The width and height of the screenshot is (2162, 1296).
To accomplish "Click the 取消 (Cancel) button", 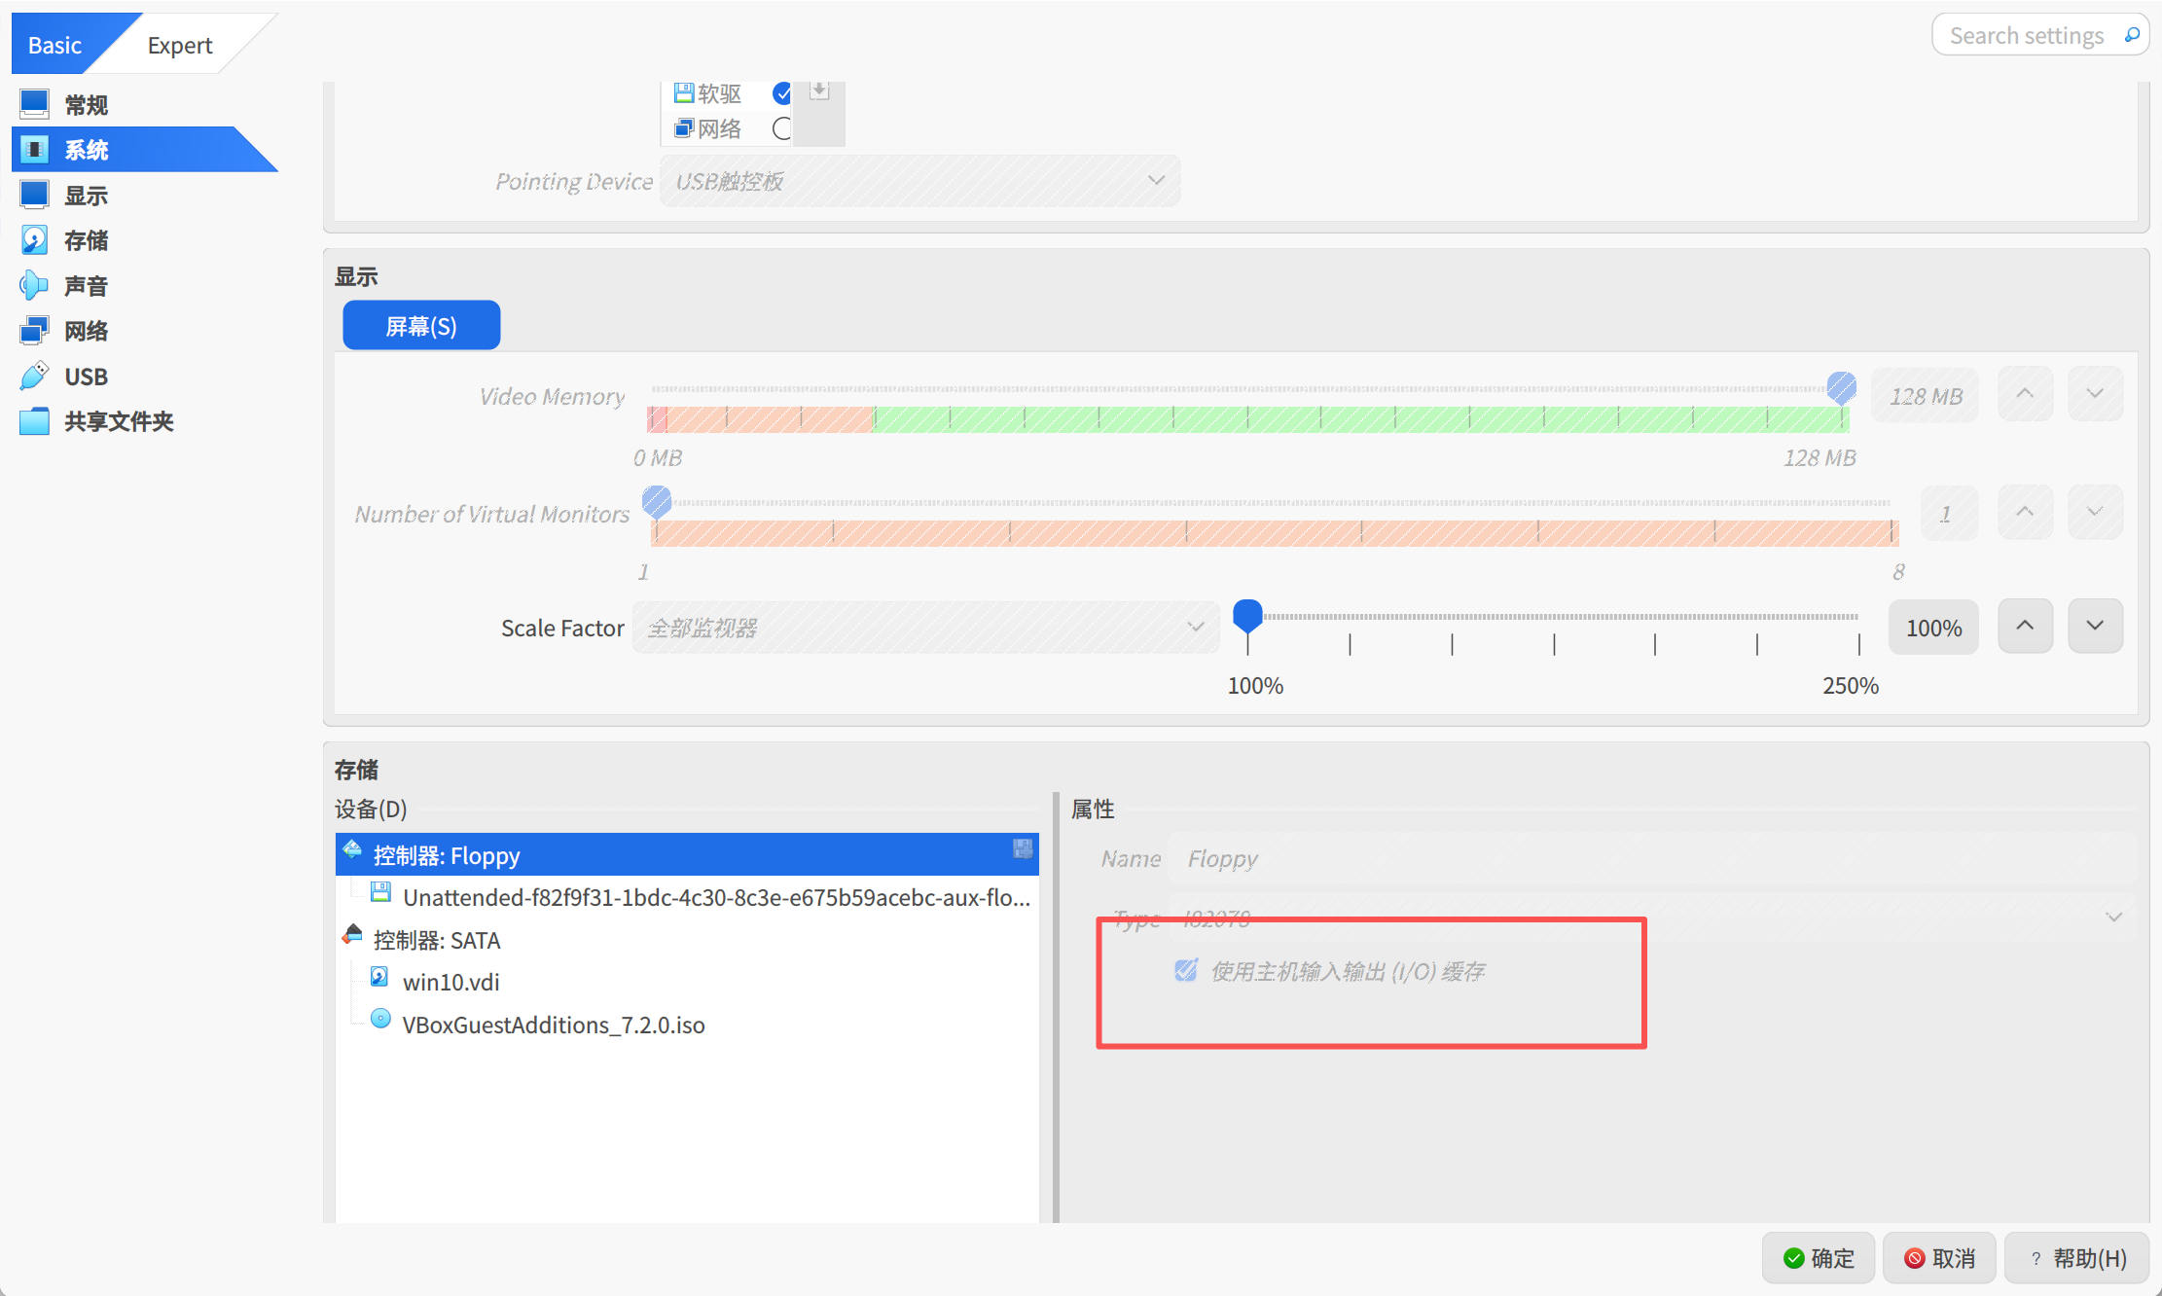I will point(1939,1258).
